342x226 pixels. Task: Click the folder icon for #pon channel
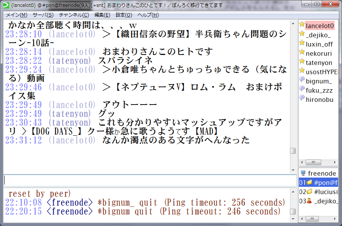pyautogui.click(x=309, y=183)
